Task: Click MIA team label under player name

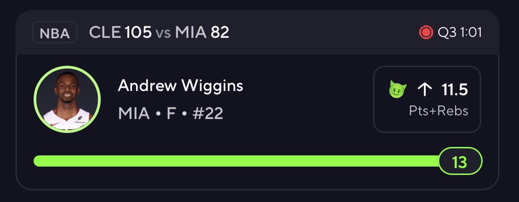Action: point(133,113)
